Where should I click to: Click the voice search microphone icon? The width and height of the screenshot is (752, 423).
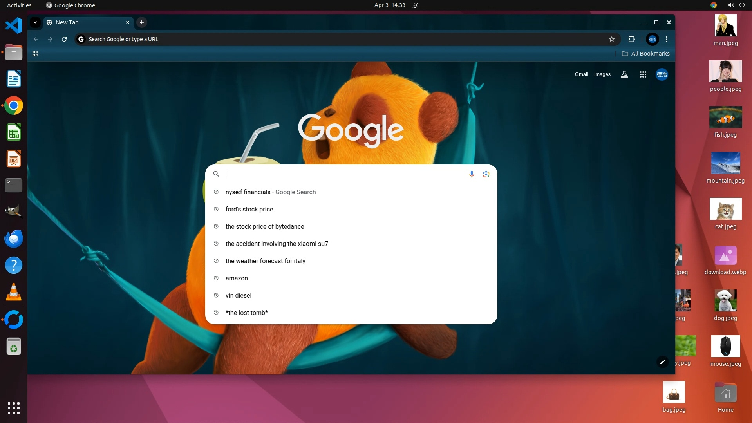pos(472,174)
